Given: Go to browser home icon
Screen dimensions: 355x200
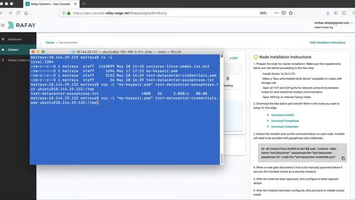Looking at the screenshot, I should click(x=26, y=13).
